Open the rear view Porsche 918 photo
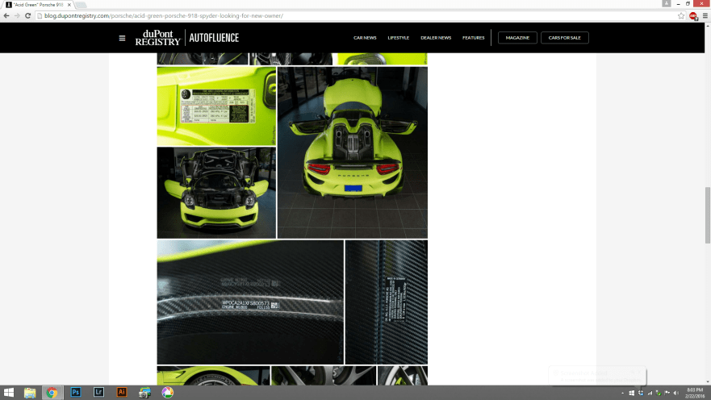This screenshot has height=400, width=711. pyautogui.click(x=352, y=152)
